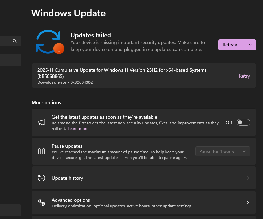This screenshot has height=219, width=263.
Task: Click the 2025-11 Cumulative Update title text
Action: click(122, 73)
